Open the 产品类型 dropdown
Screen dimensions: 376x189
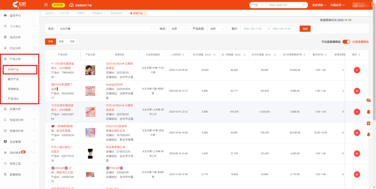pos(217,29)
